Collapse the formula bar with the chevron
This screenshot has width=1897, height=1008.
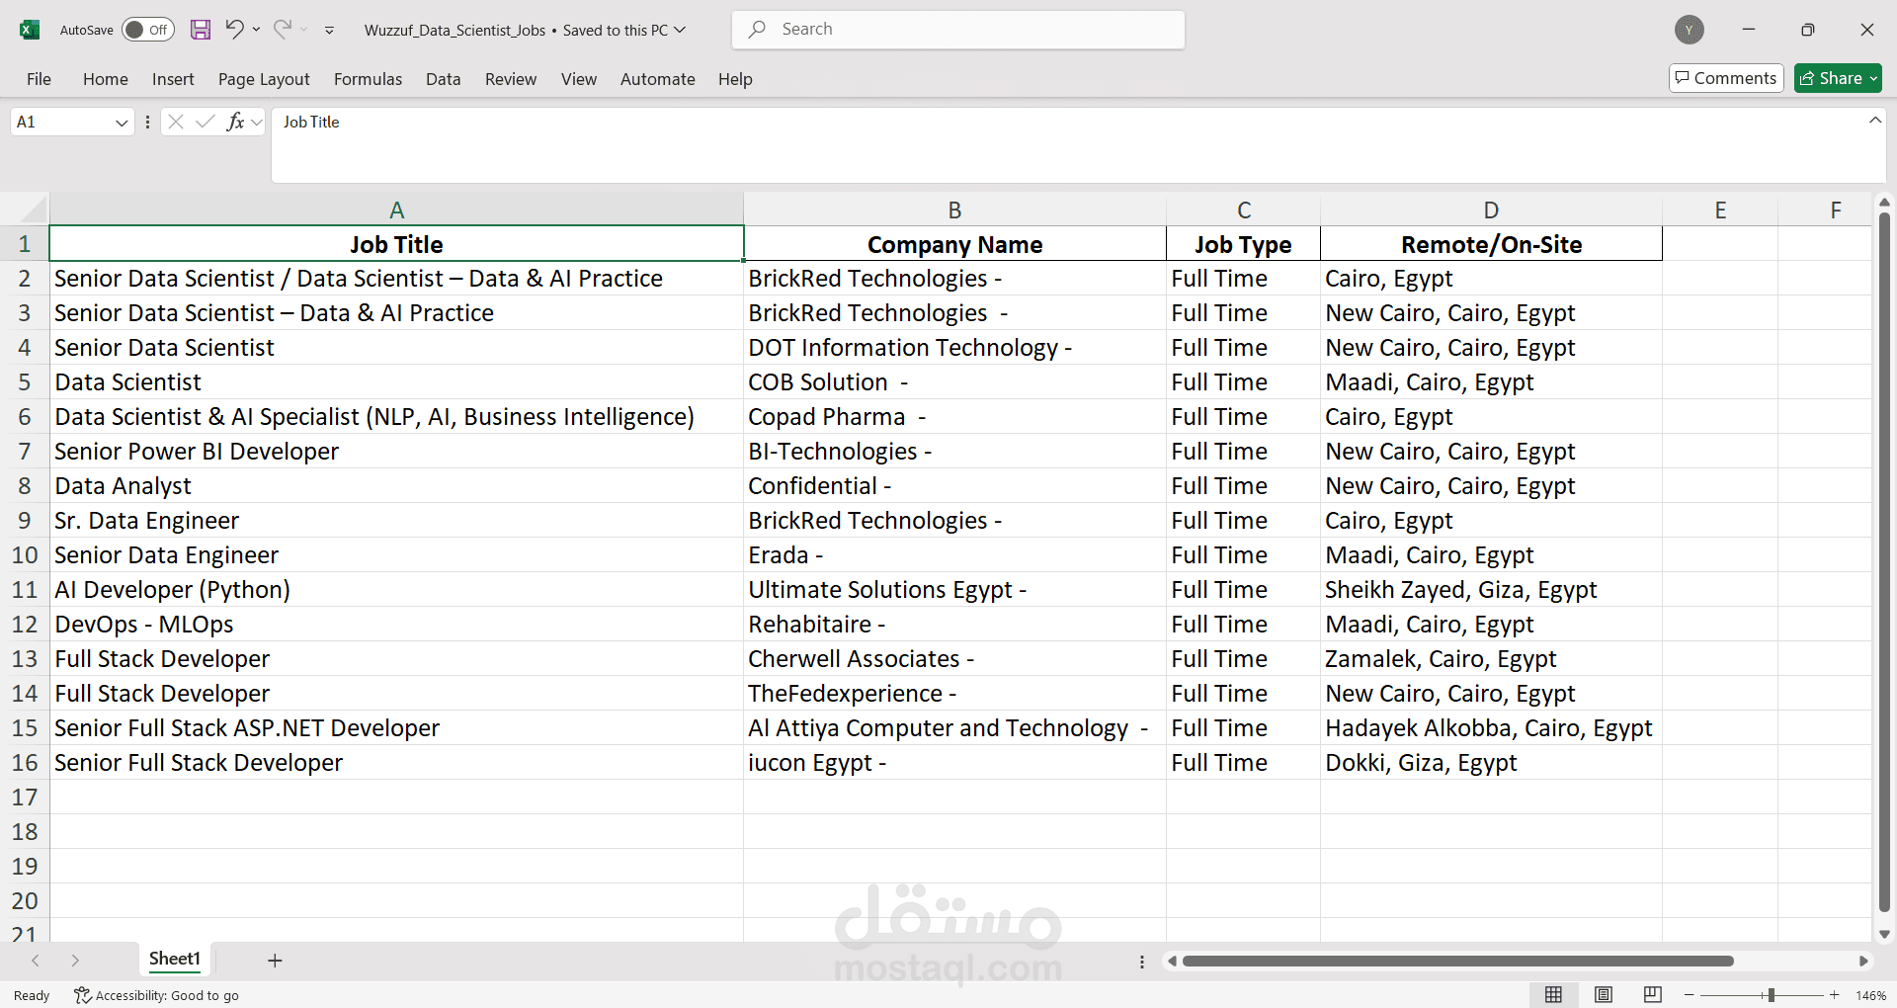coord(1874,121)
